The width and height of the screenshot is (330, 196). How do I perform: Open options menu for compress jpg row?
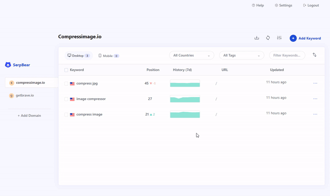315,83
